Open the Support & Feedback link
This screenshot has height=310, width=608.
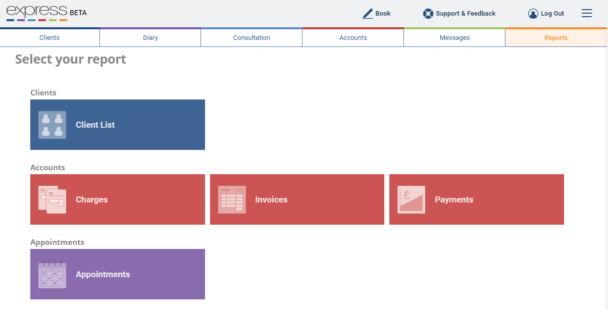(466, 14)
